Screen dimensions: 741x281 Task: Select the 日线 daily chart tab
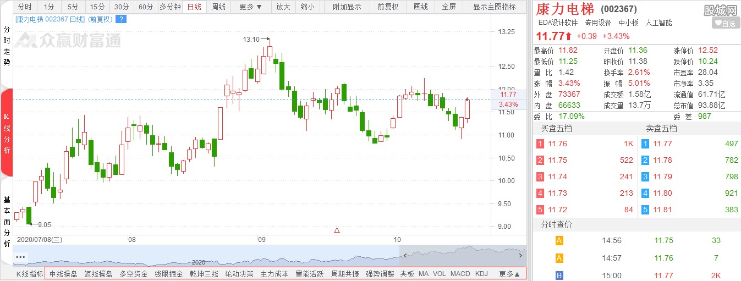[x=194, y=7]
